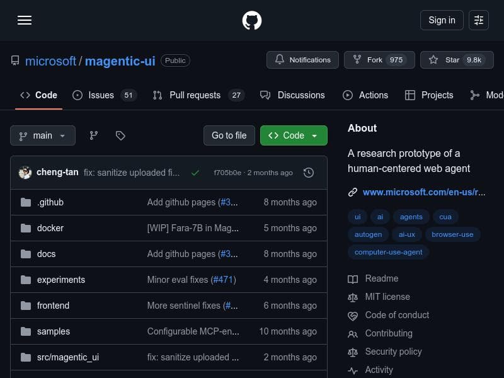
Task: Open the cheng-tan author link
Action: (x=57, y=172)
